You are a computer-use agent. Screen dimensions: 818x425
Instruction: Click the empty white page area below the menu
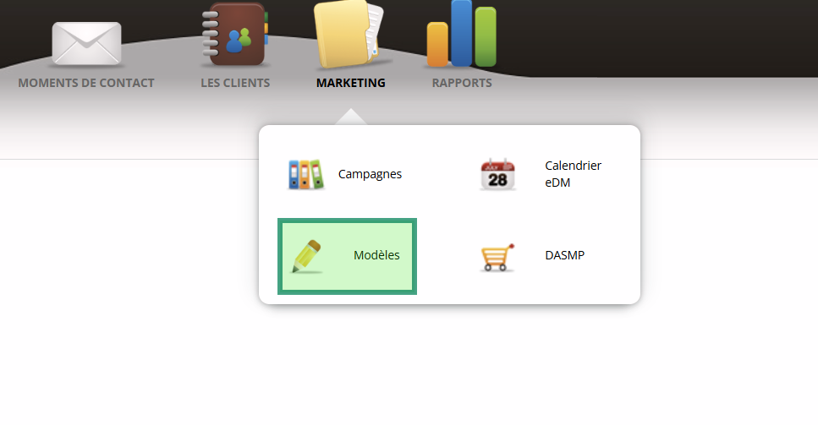[x=409, y=364]
